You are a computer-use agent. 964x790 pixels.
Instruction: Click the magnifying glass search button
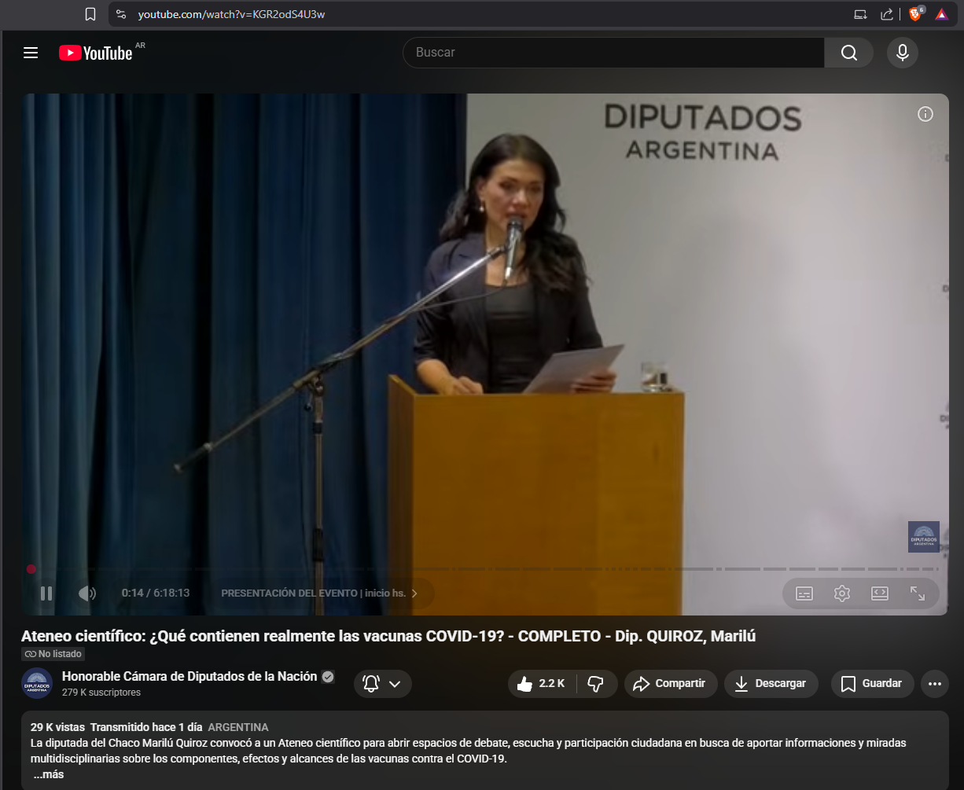(848, 53)
